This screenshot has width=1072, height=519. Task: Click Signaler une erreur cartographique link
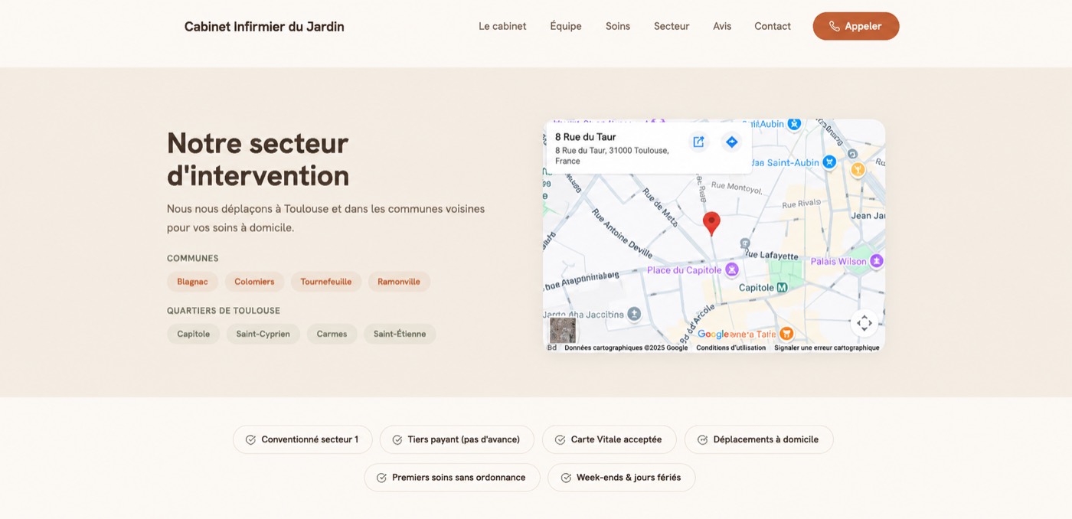(x=826, y=348)
